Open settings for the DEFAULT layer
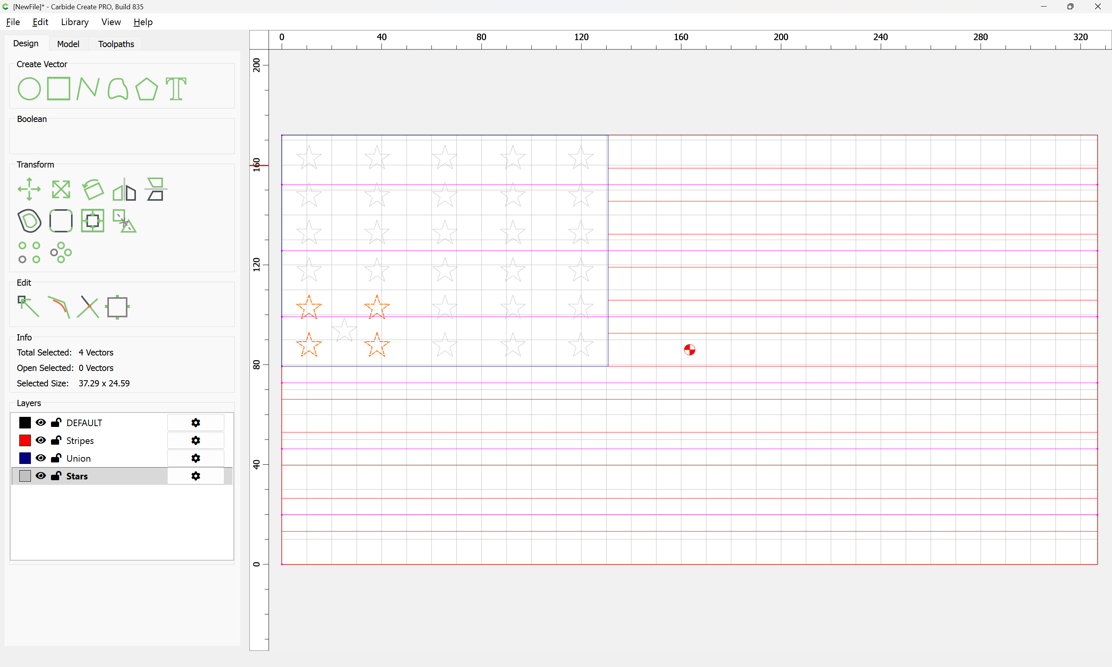 click(x=195, y=423)
